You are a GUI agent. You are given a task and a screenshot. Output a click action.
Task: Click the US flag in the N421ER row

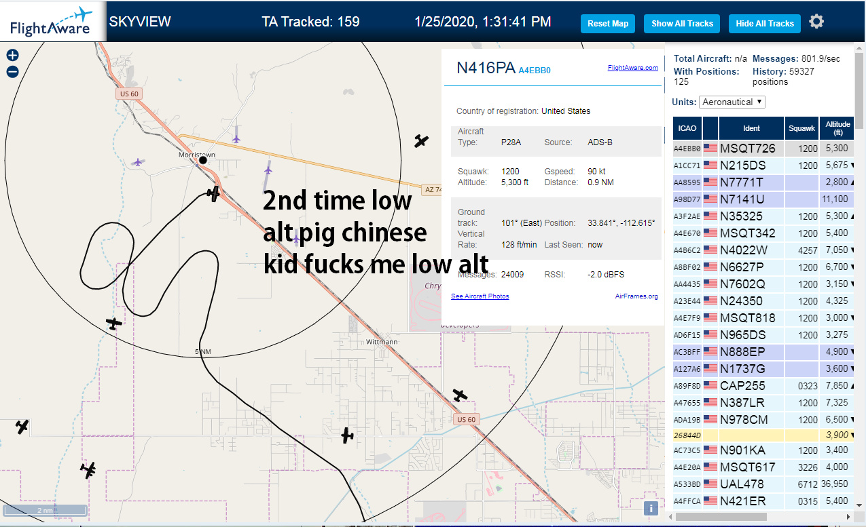[x=710, y=501]
